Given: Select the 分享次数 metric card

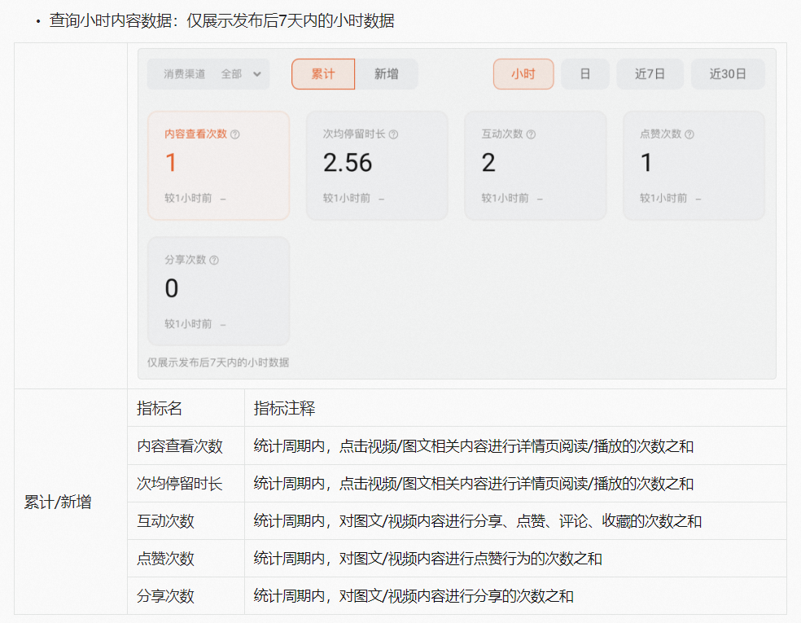Looking at the screenshot, I should [219, 292].
